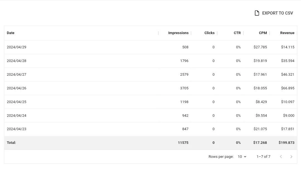Click the Export to CSV file icon
Image resolution: width=301 pixels, height=169 pixels.
click(x=257, y=13)
